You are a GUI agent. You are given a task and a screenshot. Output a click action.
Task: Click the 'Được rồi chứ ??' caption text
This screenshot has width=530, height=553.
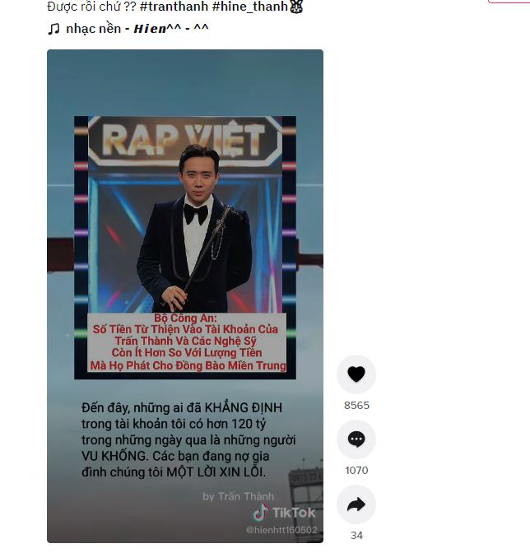click(x=91, y=7)
